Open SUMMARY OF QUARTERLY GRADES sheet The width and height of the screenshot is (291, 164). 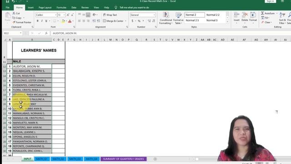coord(123,159)
